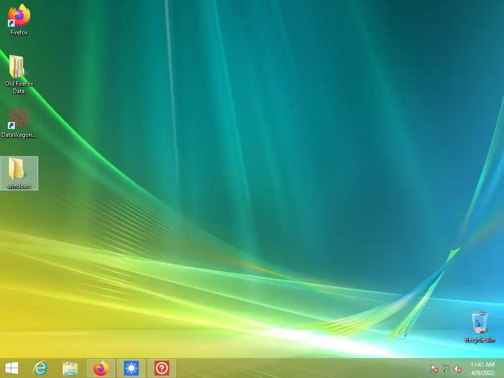Select the DataWagon desktop shortcut
Image resolution: width=504 pixels, height=378 pixels.
[19, 123]
